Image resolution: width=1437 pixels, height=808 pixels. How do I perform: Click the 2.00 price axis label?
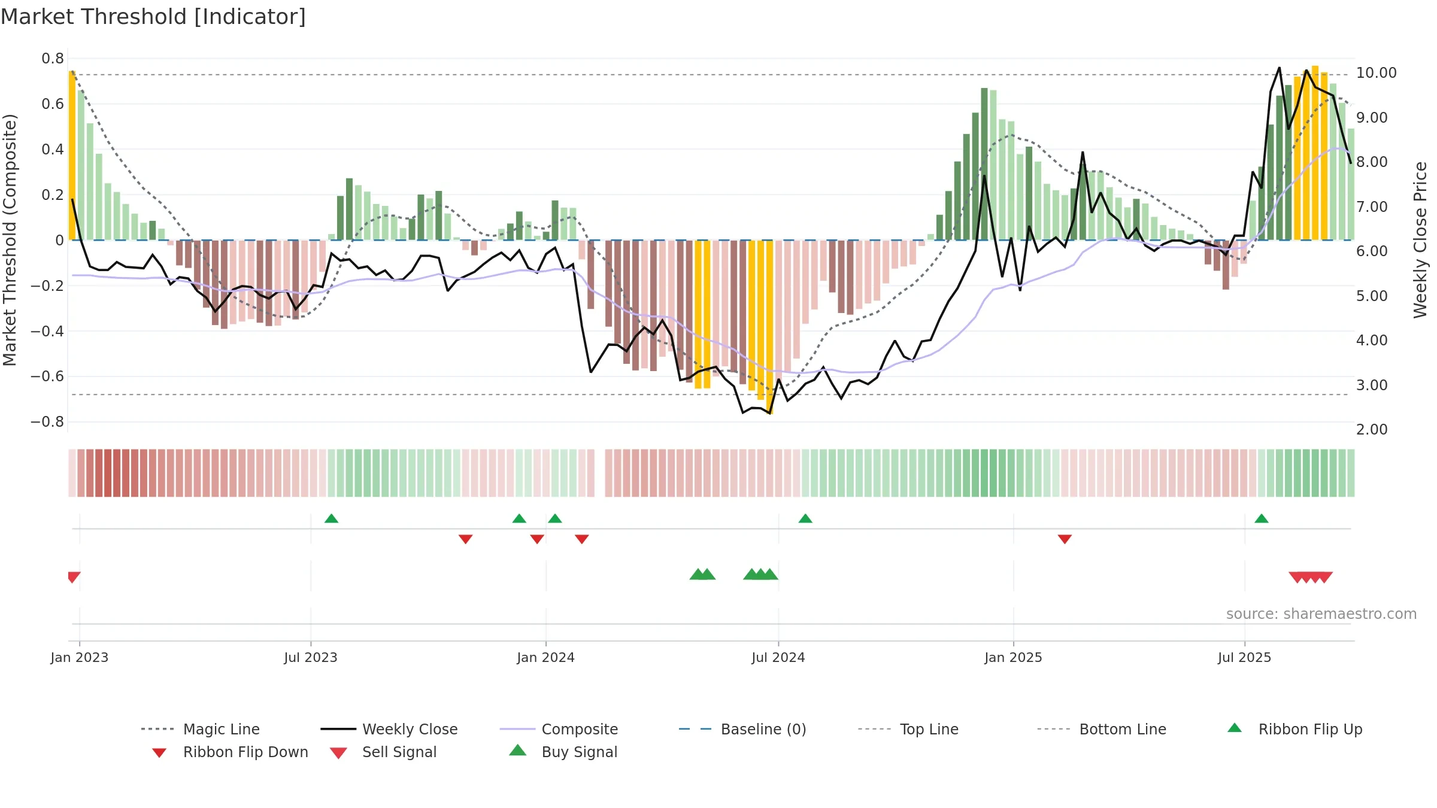coord(1372,430)
